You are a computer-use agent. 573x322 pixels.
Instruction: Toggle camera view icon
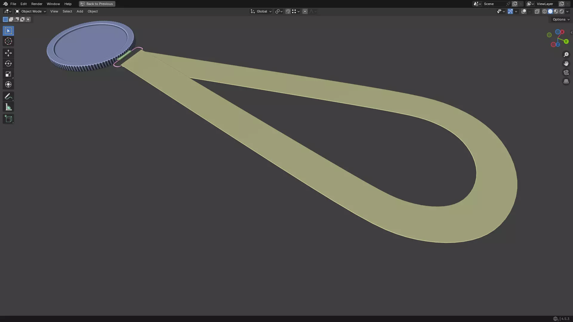[x=566, y=72]
